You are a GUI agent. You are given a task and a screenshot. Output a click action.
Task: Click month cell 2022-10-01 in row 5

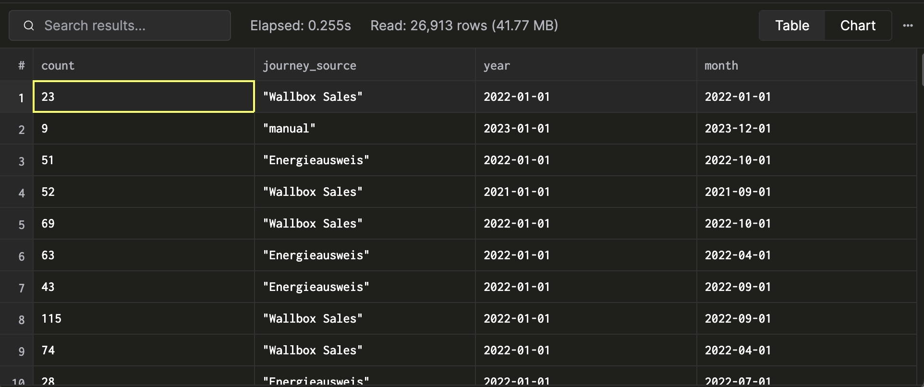click(x=807, y=223)
